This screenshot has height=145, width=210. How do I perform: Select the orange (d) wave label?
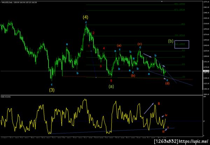coord(167,84)
